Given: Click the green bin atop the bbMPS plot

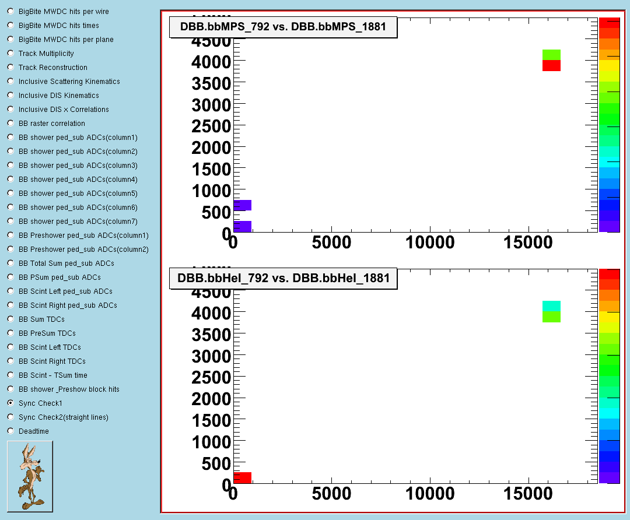Looking at the screenshot, I should pyautogui.click(x=551, y=55).
